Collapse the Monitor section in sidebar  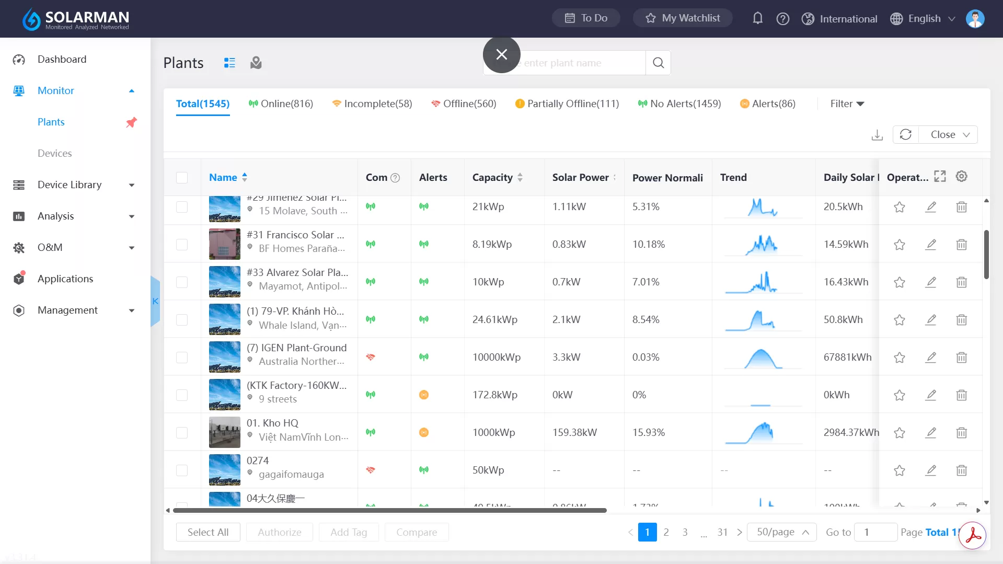pos(132,90)
